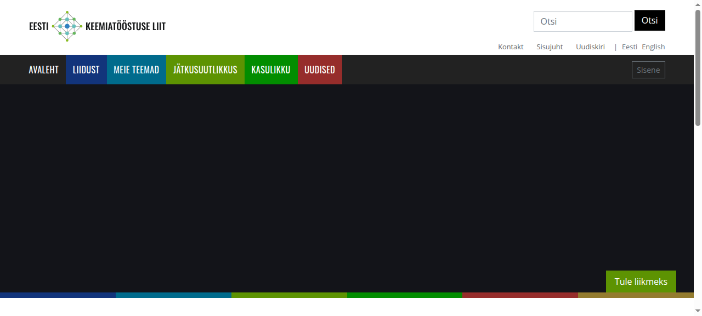
Task: Select Meie teemad in the navigation
Action: (x=137, y=70)
